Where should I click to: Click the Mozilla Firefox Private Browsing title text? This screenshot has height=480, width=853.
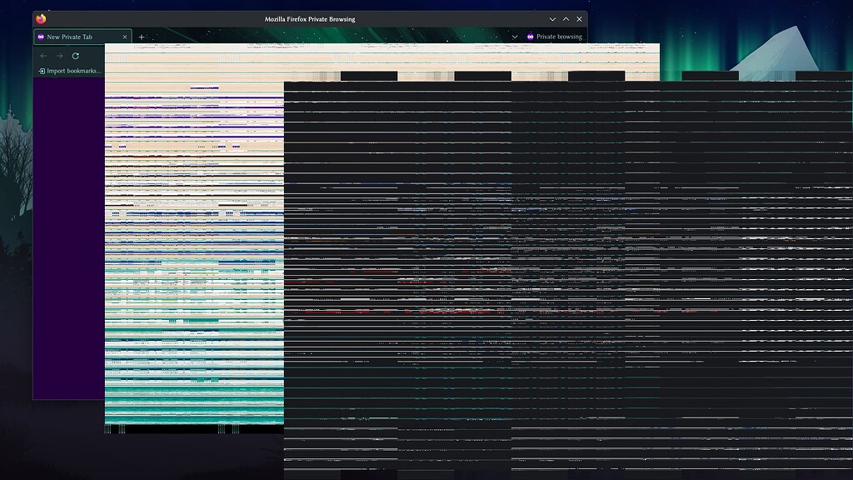[310, 19]
